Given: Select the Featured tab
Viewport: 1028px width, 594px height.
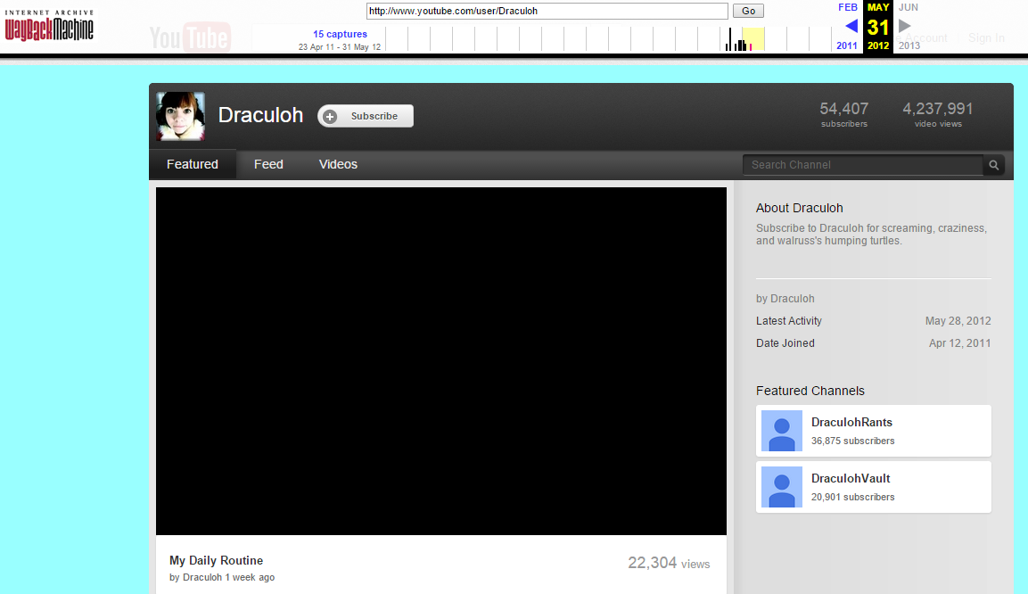Looking at the screenshot, I should (x=193, y=164).
